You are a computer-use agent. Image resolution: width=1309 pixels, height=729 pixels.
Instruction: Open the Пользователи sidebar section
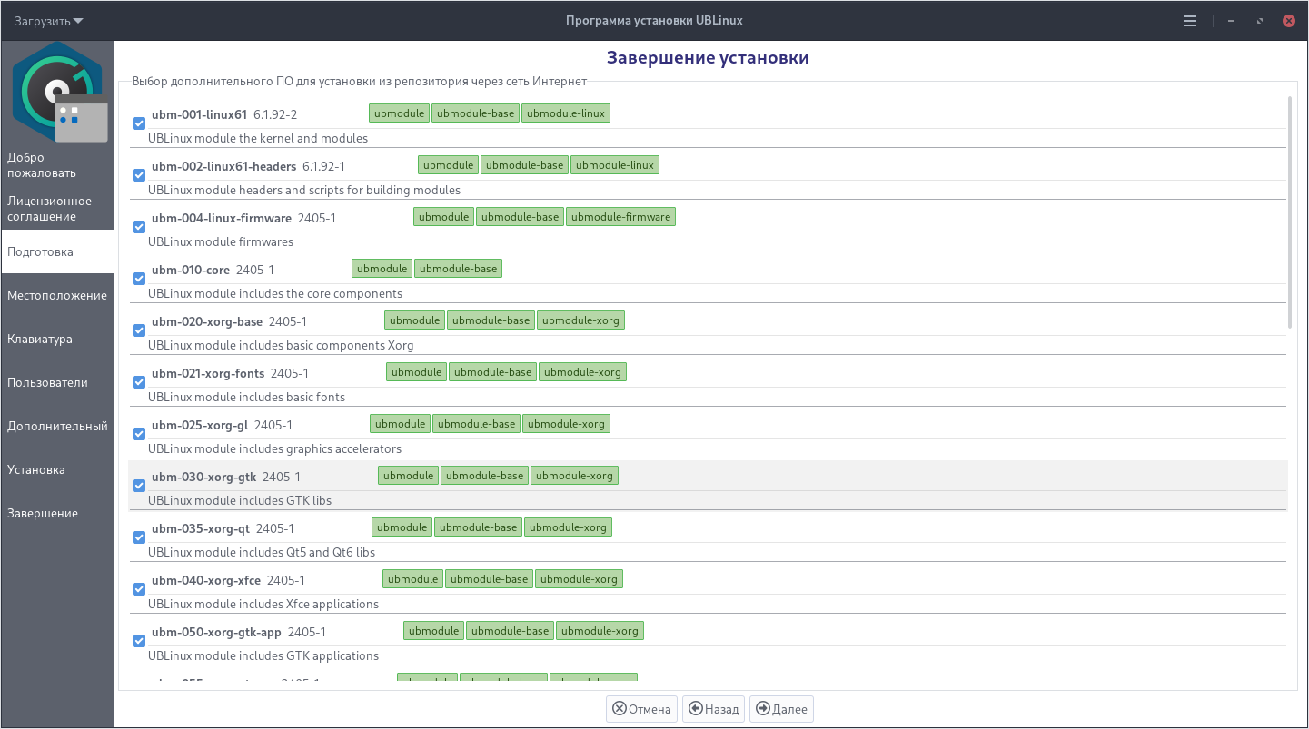[x=57, y=383]
